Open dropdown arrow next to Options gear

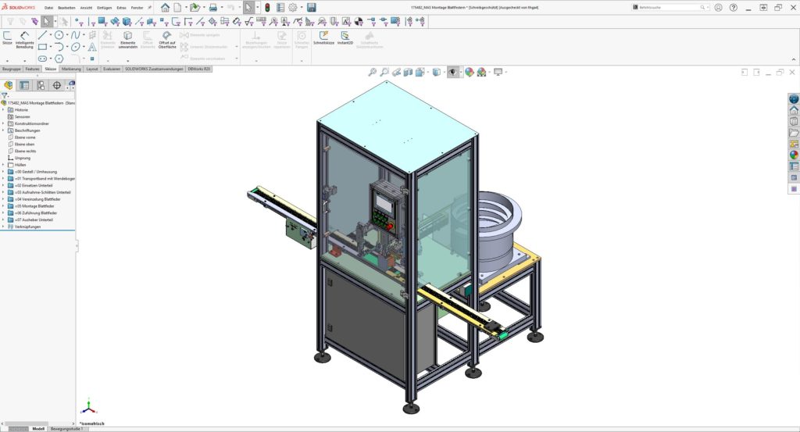point(301,8)
